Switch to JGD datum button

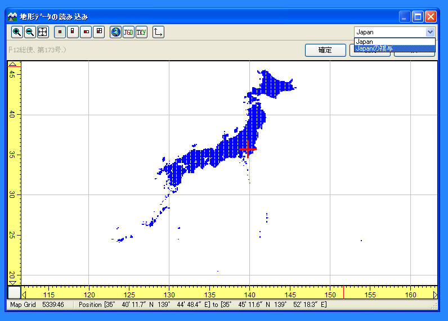pyautogui.click(x=128, y=32)
